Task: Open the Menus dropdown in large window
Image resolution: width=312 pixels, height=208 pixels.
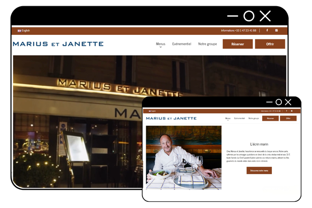Action: (161, 44)
